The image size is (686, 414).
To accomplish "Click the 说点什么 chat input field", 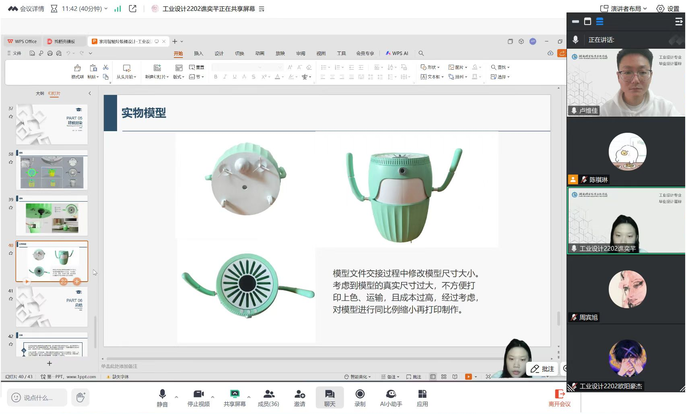I will point(37,398).
